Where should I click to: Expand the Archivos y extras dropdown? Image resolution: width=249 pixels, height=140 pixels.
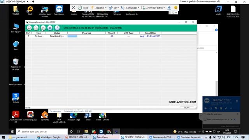153,8
